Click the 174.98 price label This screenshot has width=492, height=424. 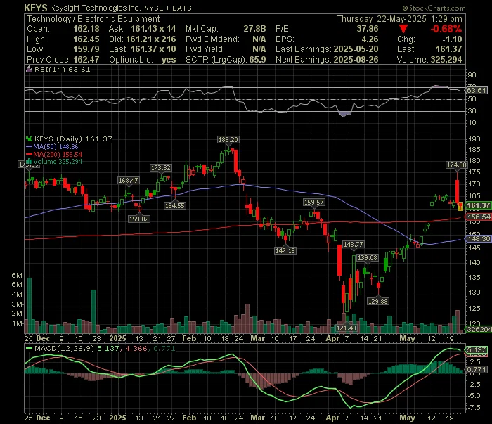click(457, 165)
